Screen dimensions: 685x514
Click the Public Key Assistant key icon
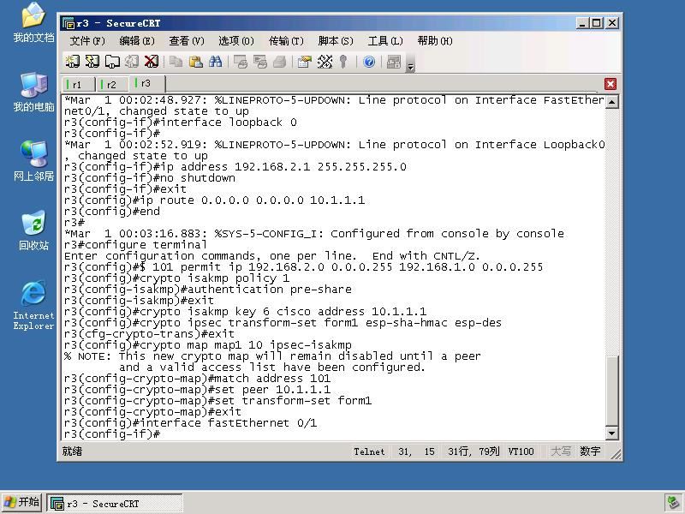343,62
